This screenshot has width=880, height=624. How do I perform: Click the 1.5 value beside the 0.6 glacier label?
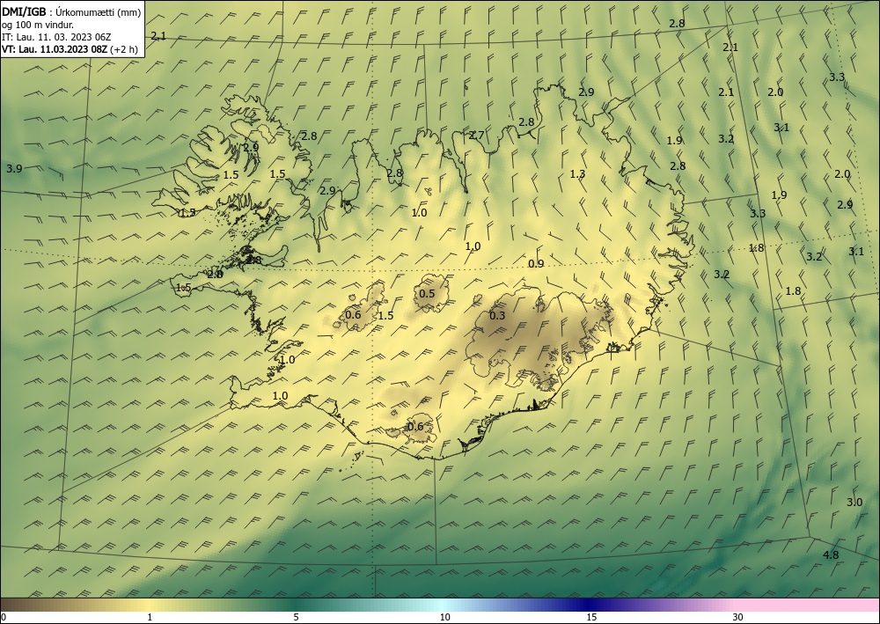pos(385,315)
